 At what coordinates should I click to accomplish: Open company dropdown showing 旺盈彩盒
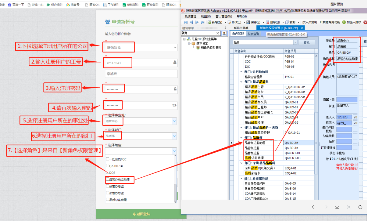pyautogui.click(x=141, y=47)
